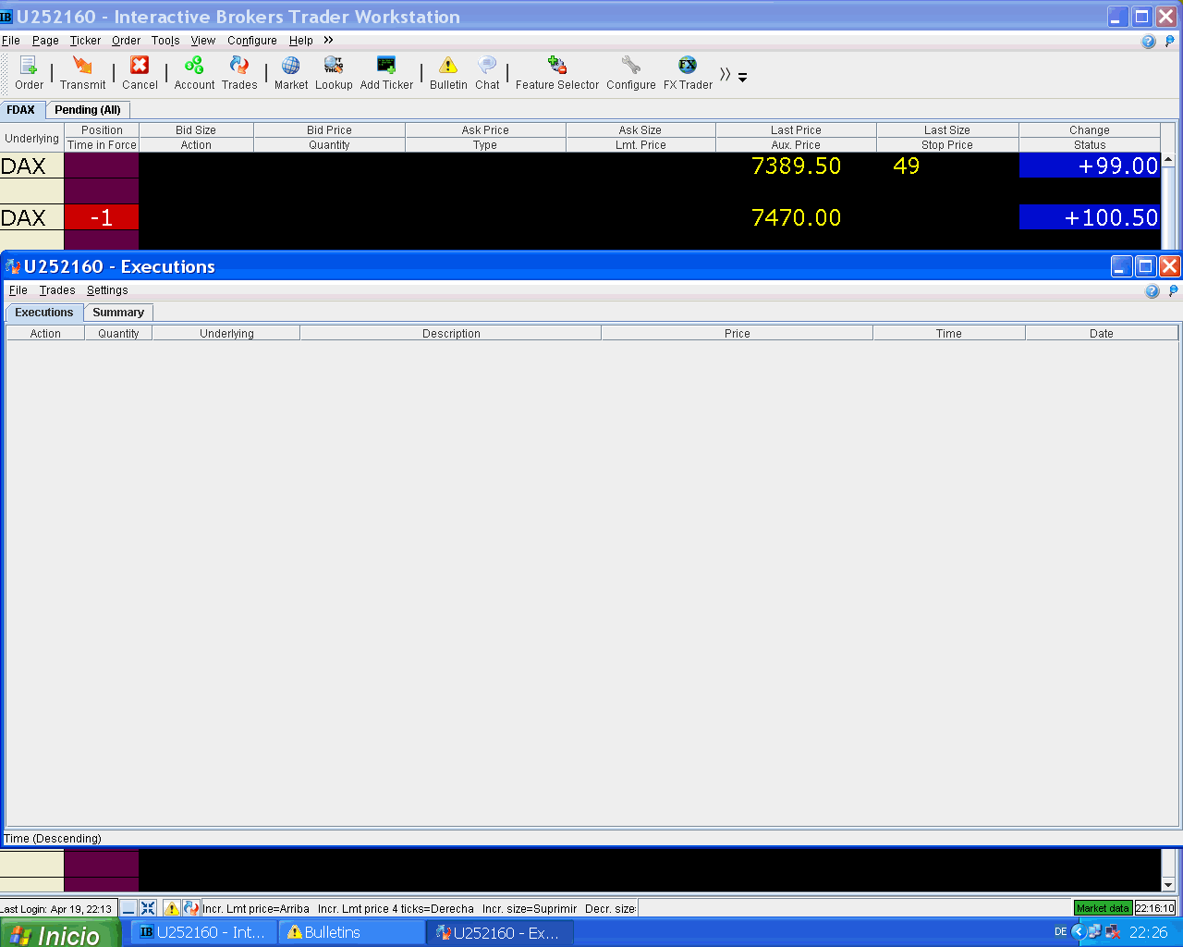Image resolution: width=1183 pixels, height=947 pixels.
Task: Open the Bulletin warning icon in toolbar
Action: [448, 72]
